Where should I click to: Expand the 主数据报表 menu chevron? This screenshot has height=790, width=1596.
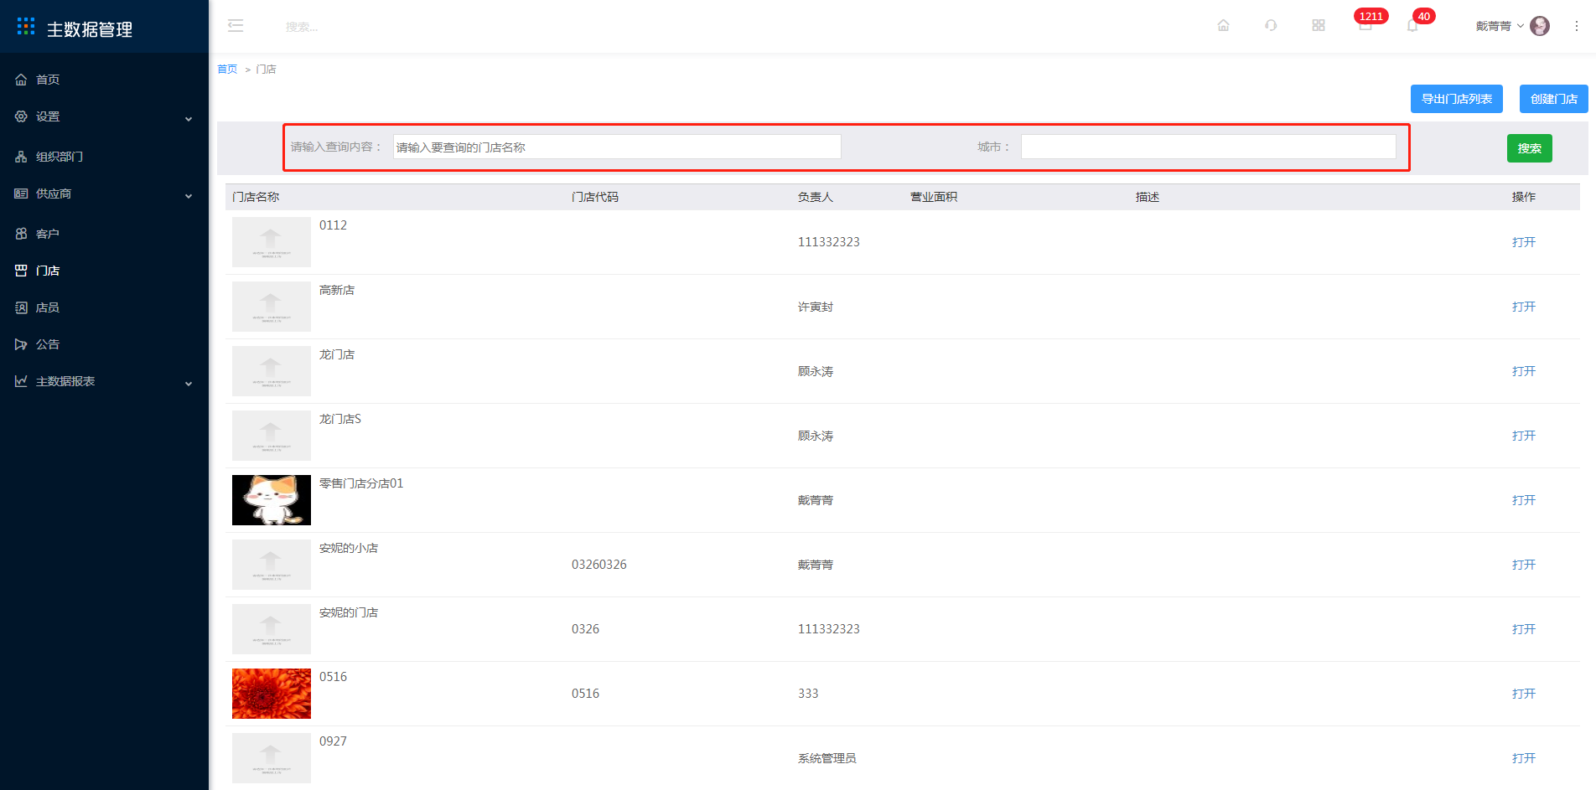[189, 383]
